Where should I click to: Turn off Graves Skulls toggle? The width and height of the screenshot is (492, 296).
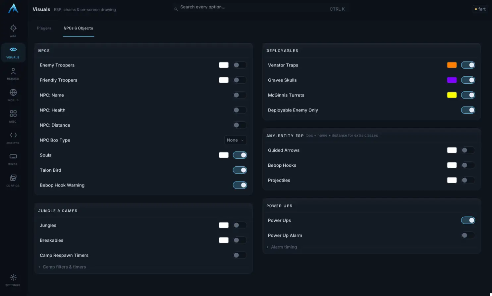coord(468,80)
